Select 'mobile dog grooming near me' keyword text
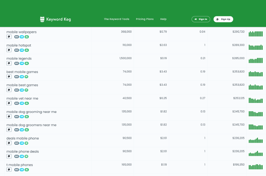This screenshot has width=266, height=176. [x=31, y=112]
